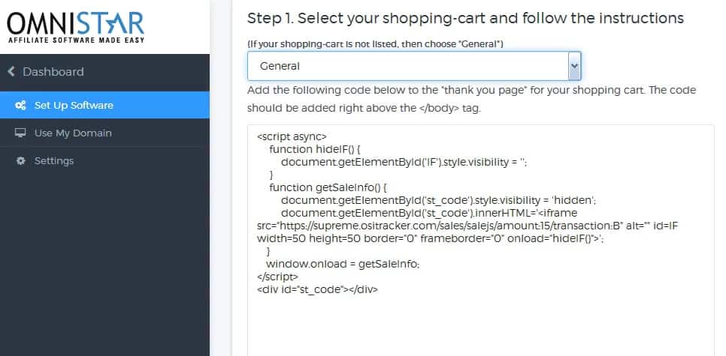This screenshot has height=356, width=726.
Task: Expand the shopping-cart dropdown arrow
Action: (573, 66)
